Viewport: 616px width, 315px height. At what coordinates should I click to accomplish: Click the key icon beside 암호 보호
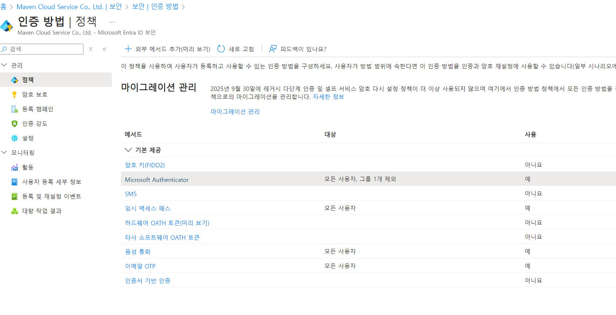pos(15,95)
